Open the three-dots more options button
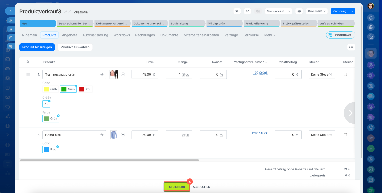 pyautogui.click(x=351, y=47)
